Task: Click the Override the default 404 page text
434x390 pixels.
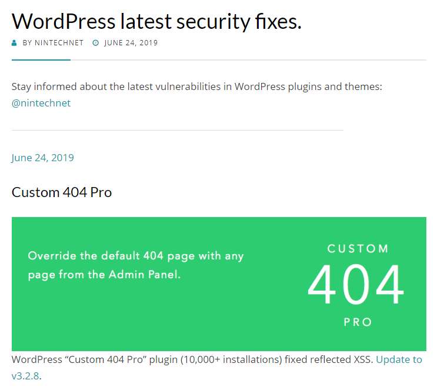Action: pyautogui.click(x=136, y=256)
